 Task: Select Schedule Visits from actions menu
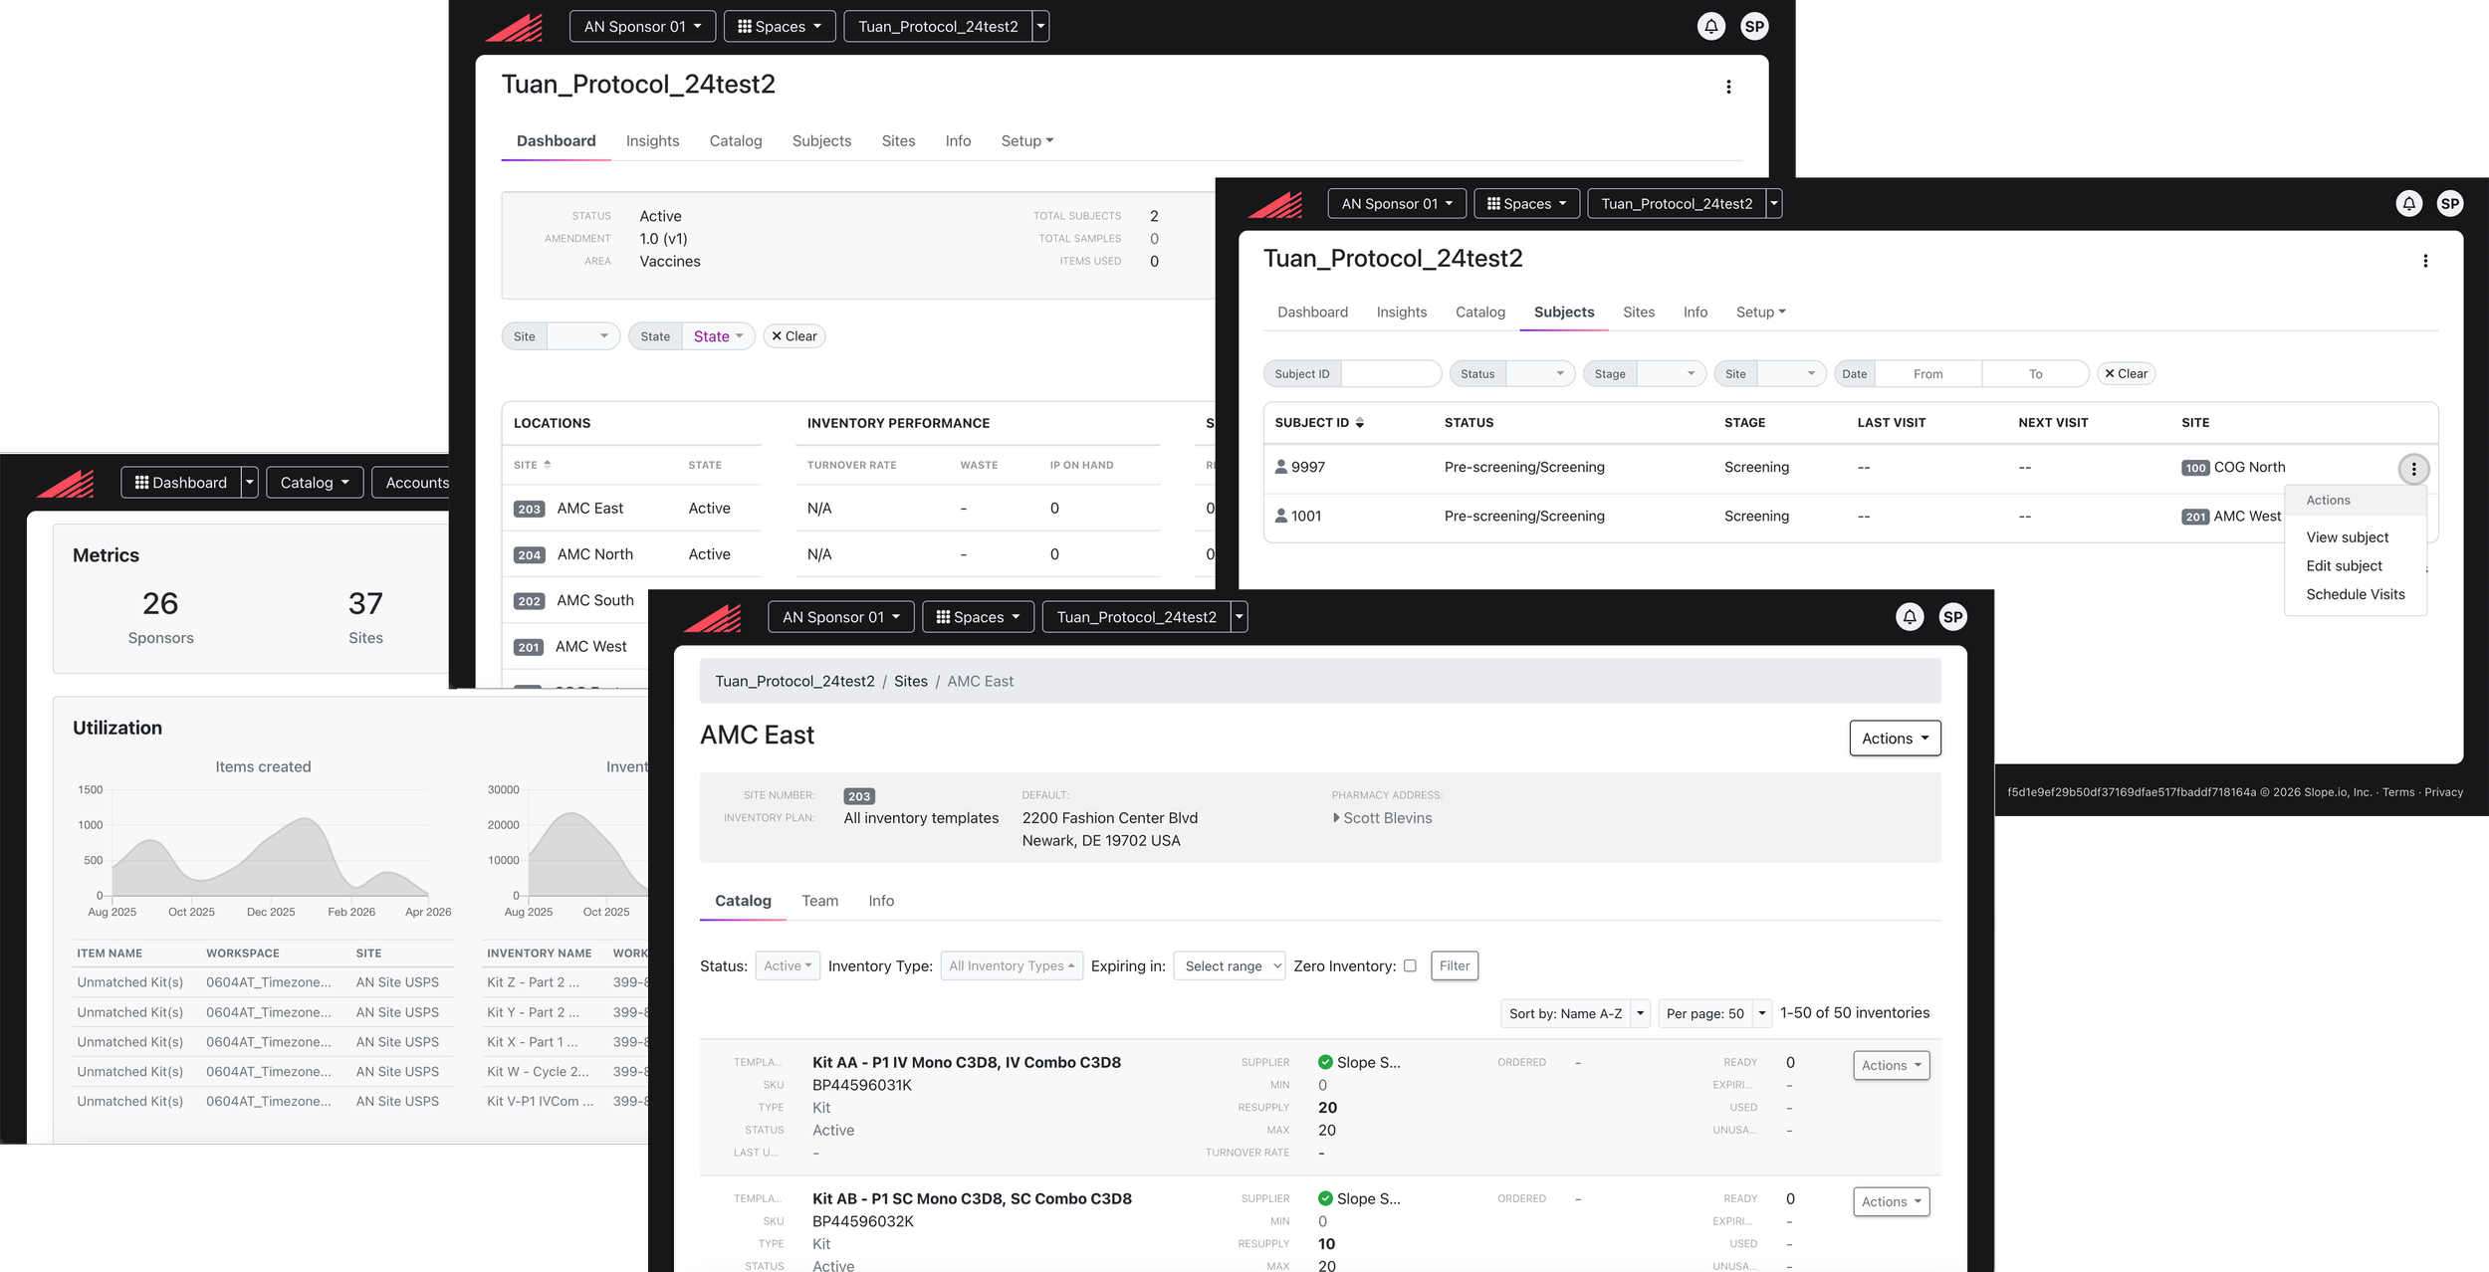coord(2355,594)
